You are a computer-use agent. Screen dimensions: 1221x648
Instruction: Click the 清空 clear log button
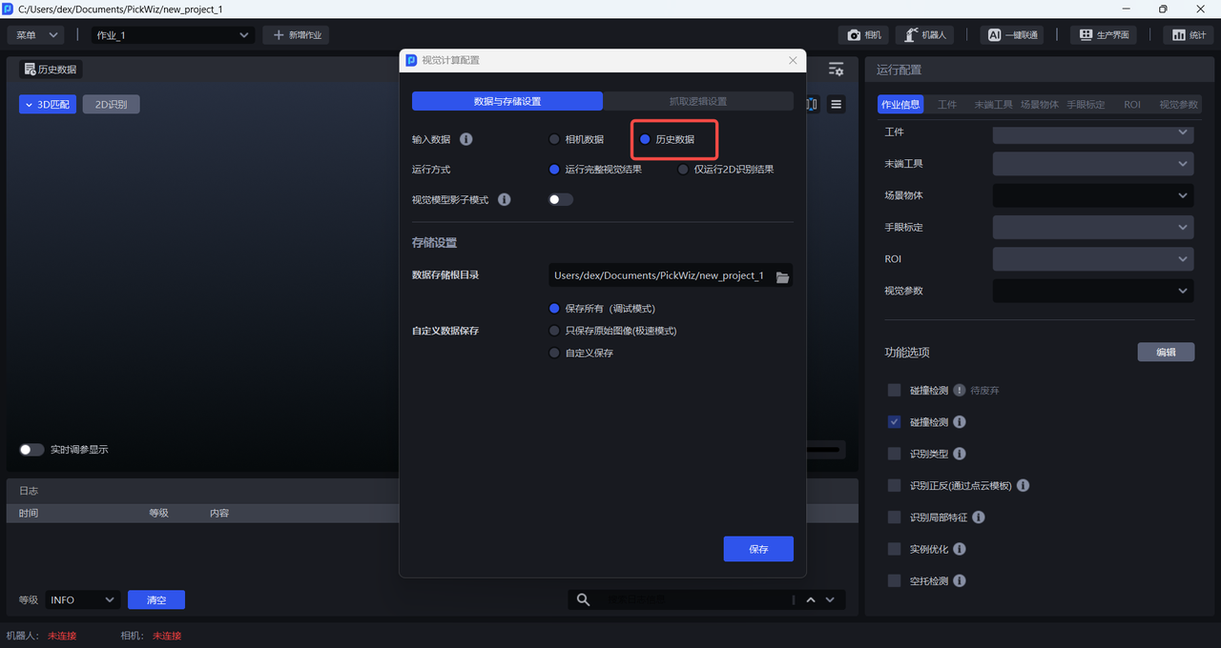pos(156,599)
